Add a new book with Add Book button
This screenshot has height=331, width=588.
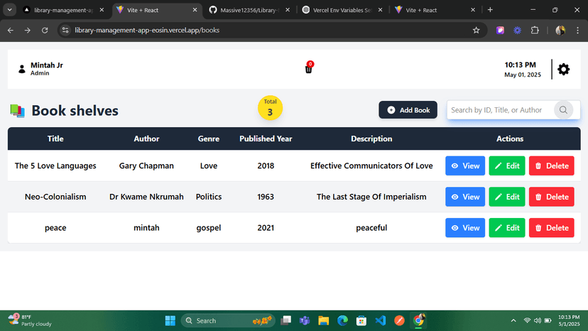[408, 110]
